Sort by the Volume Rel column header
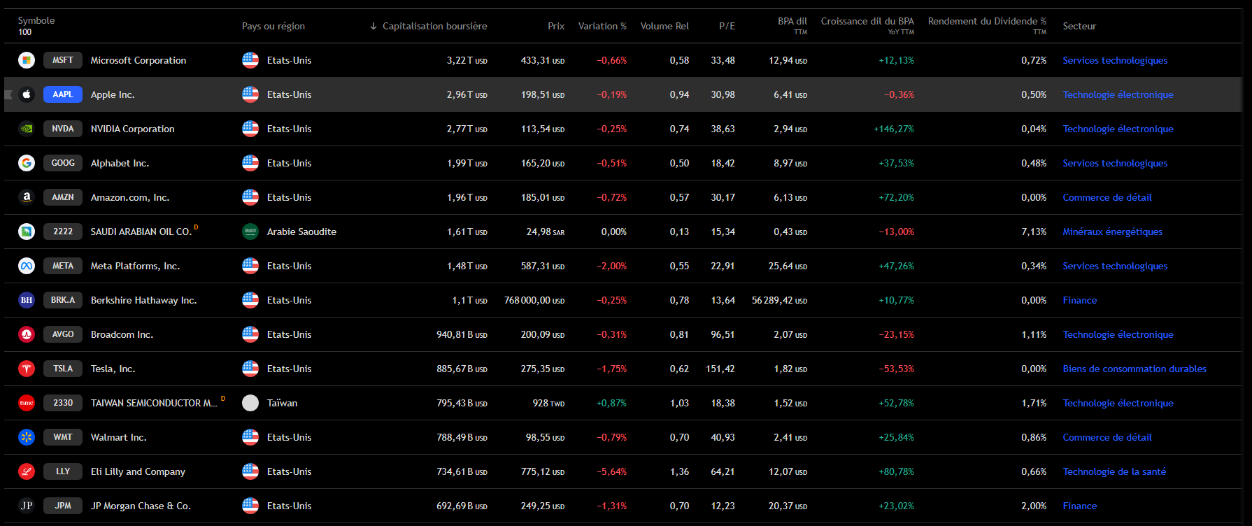 [664, 26]
